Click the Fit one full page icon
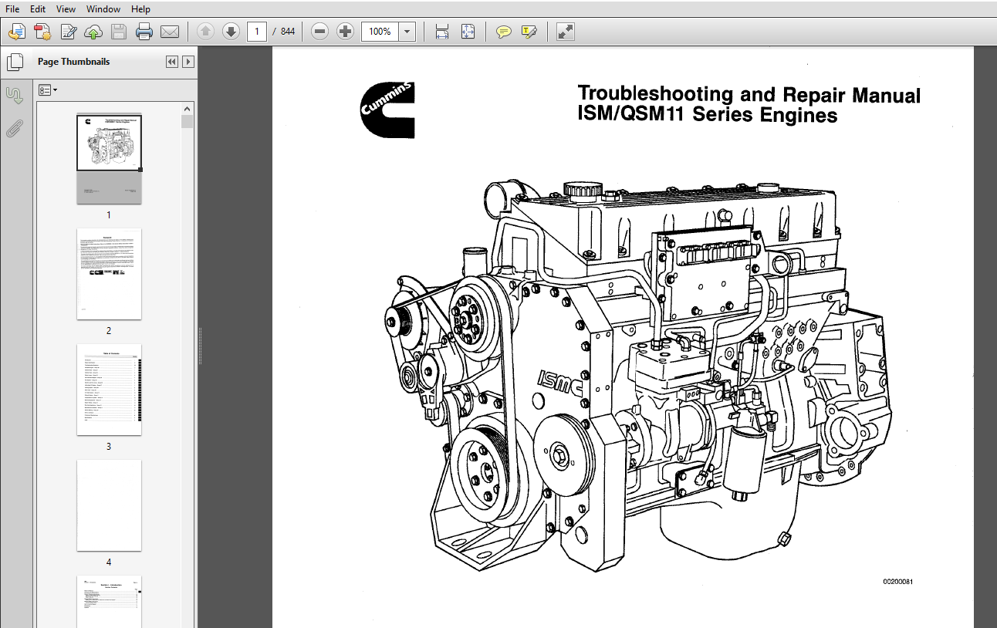The height and width of the screenshot is (628, 997). 468,32
